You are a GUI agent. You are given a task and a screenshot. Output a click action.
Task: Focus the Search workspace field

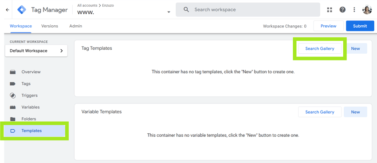coord(248,10)
